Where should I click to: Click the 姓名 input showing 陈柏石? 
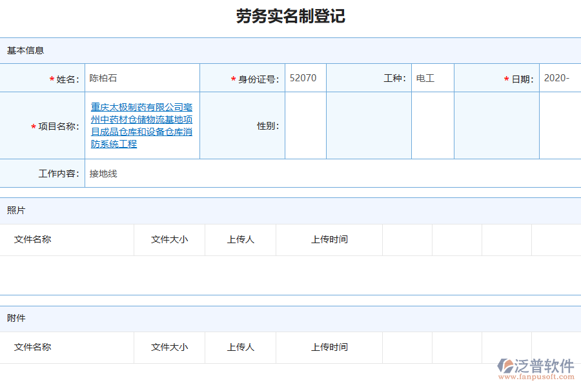tap(142, 77)
